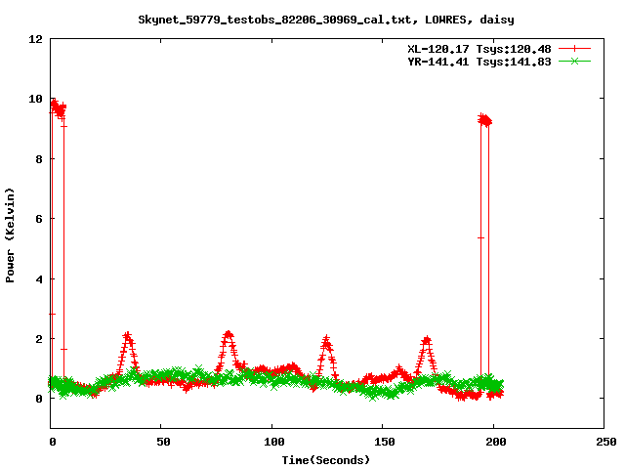Click the y-axis tick label 2
Viewport: 625px width, 469px height.
click(x=39, y=339)
